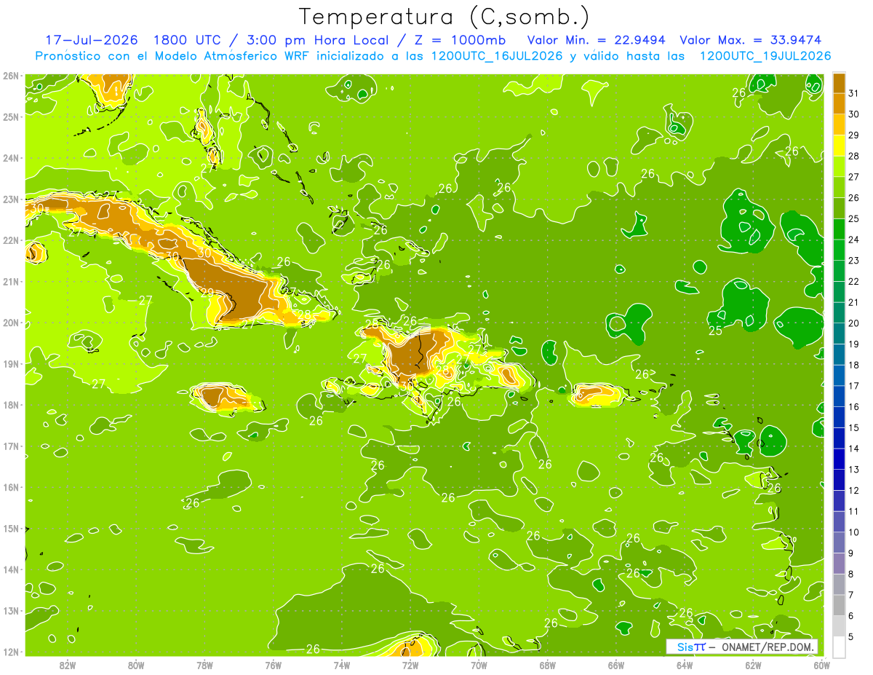Select the yellow swatch between 28 and 29
The height and width of the screenshot is (675, 873).
click(x=840, y=145)
